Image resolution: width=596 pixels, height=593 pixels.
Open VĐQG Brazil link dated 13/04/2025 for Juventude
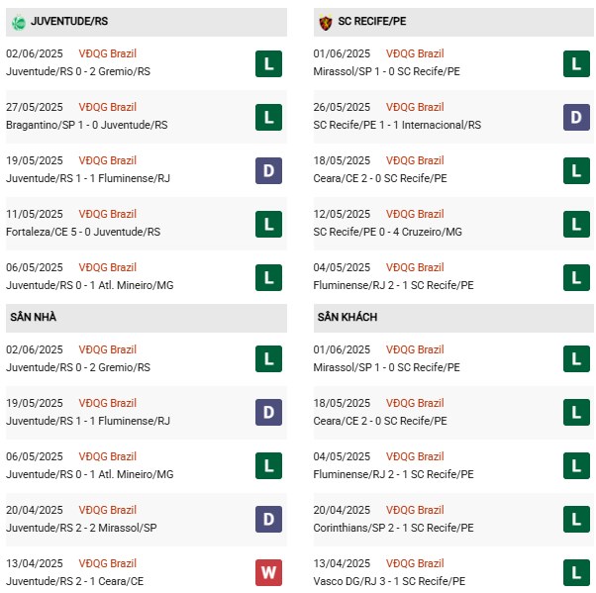[x=109, y=563]
